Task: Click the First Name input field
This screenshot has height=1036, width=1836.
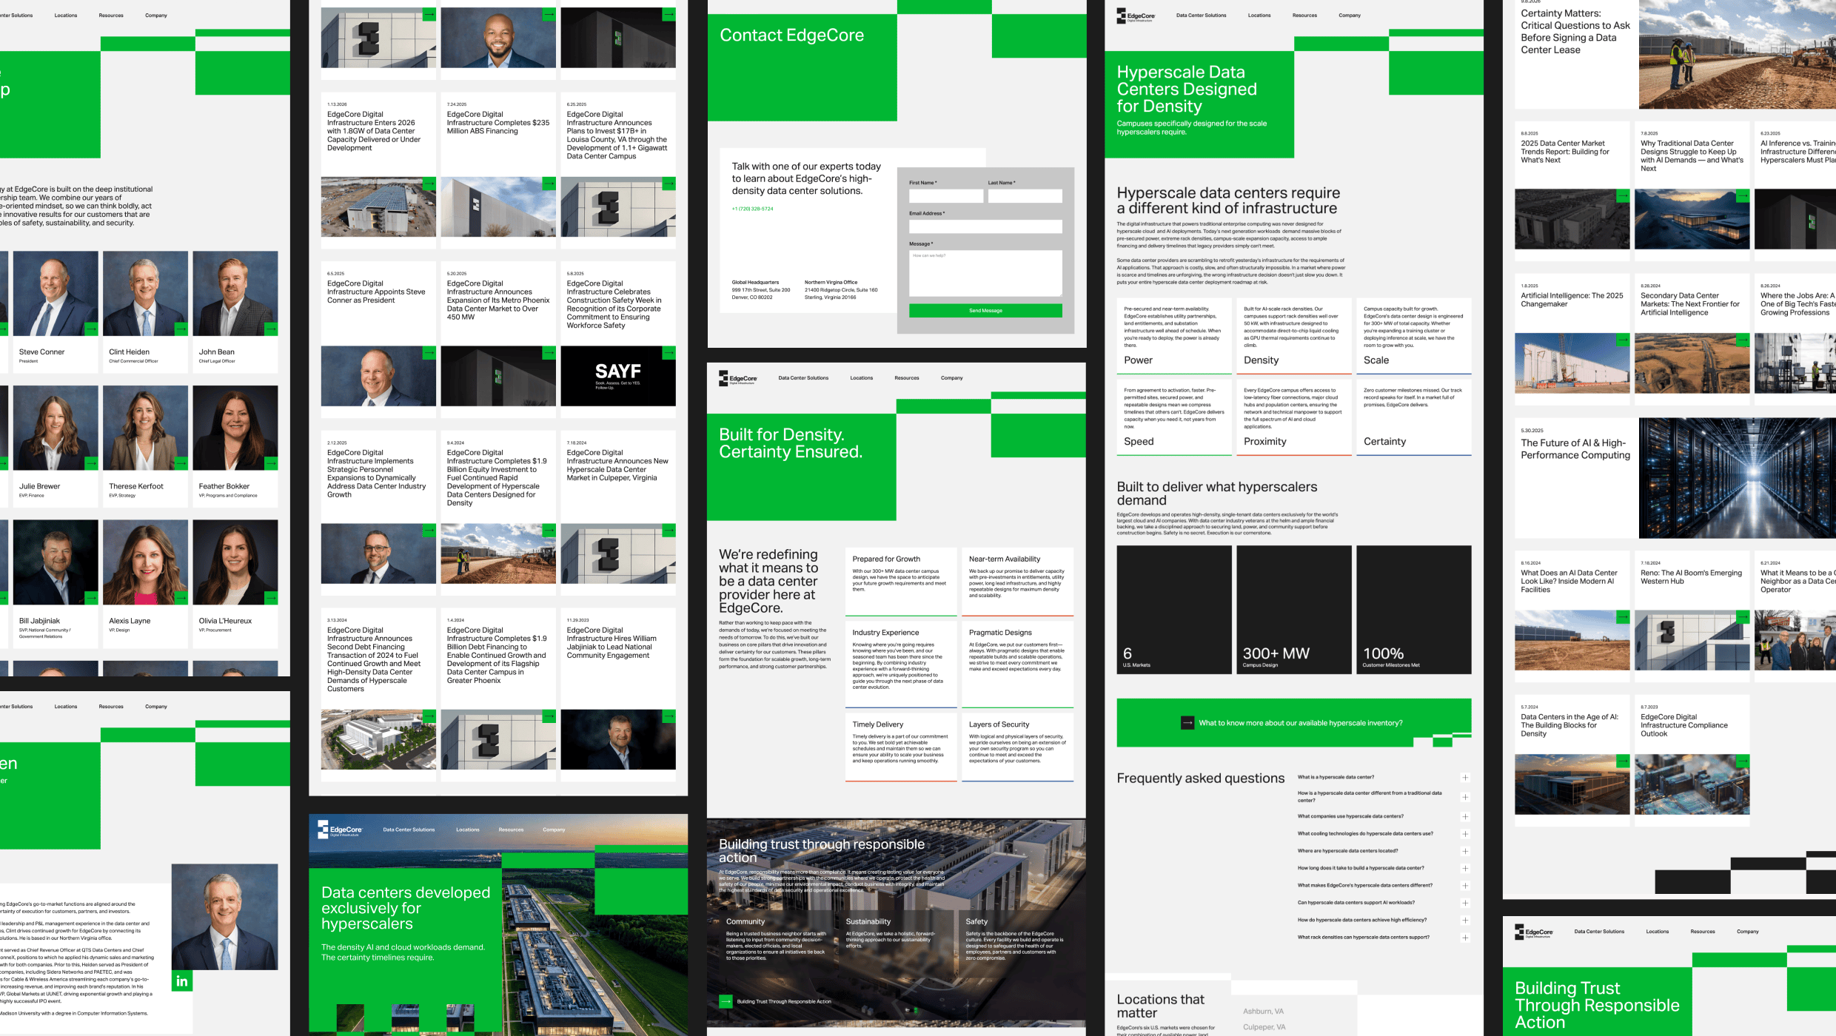Action: pos(946,196)
